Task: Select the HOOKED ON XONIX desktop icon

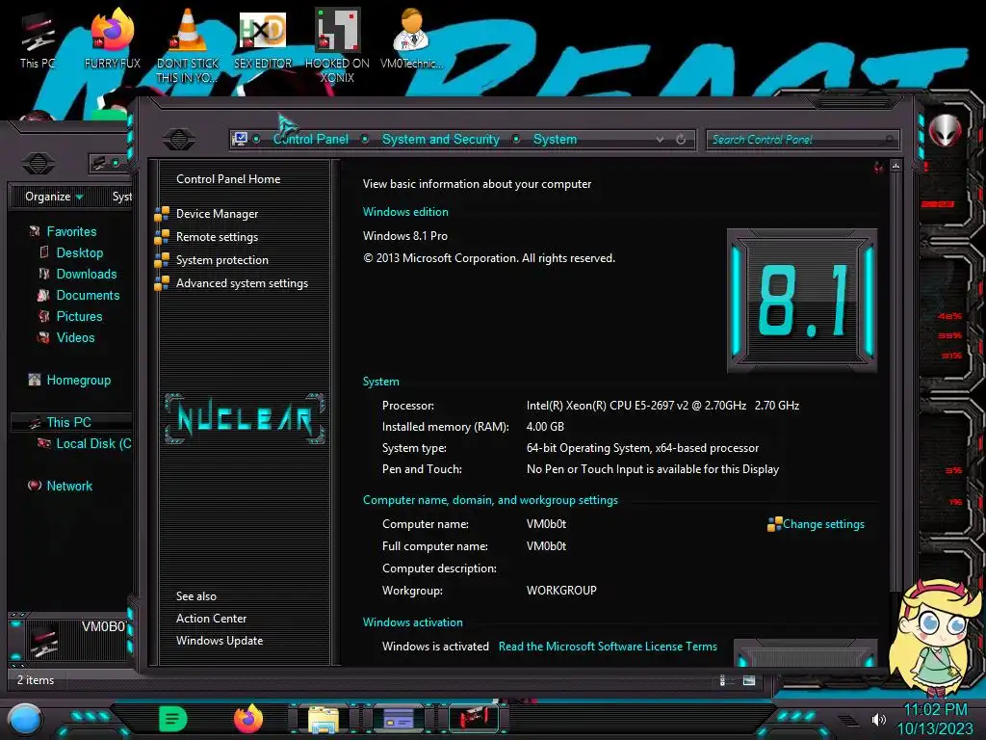Action: [x=337, y=45]
